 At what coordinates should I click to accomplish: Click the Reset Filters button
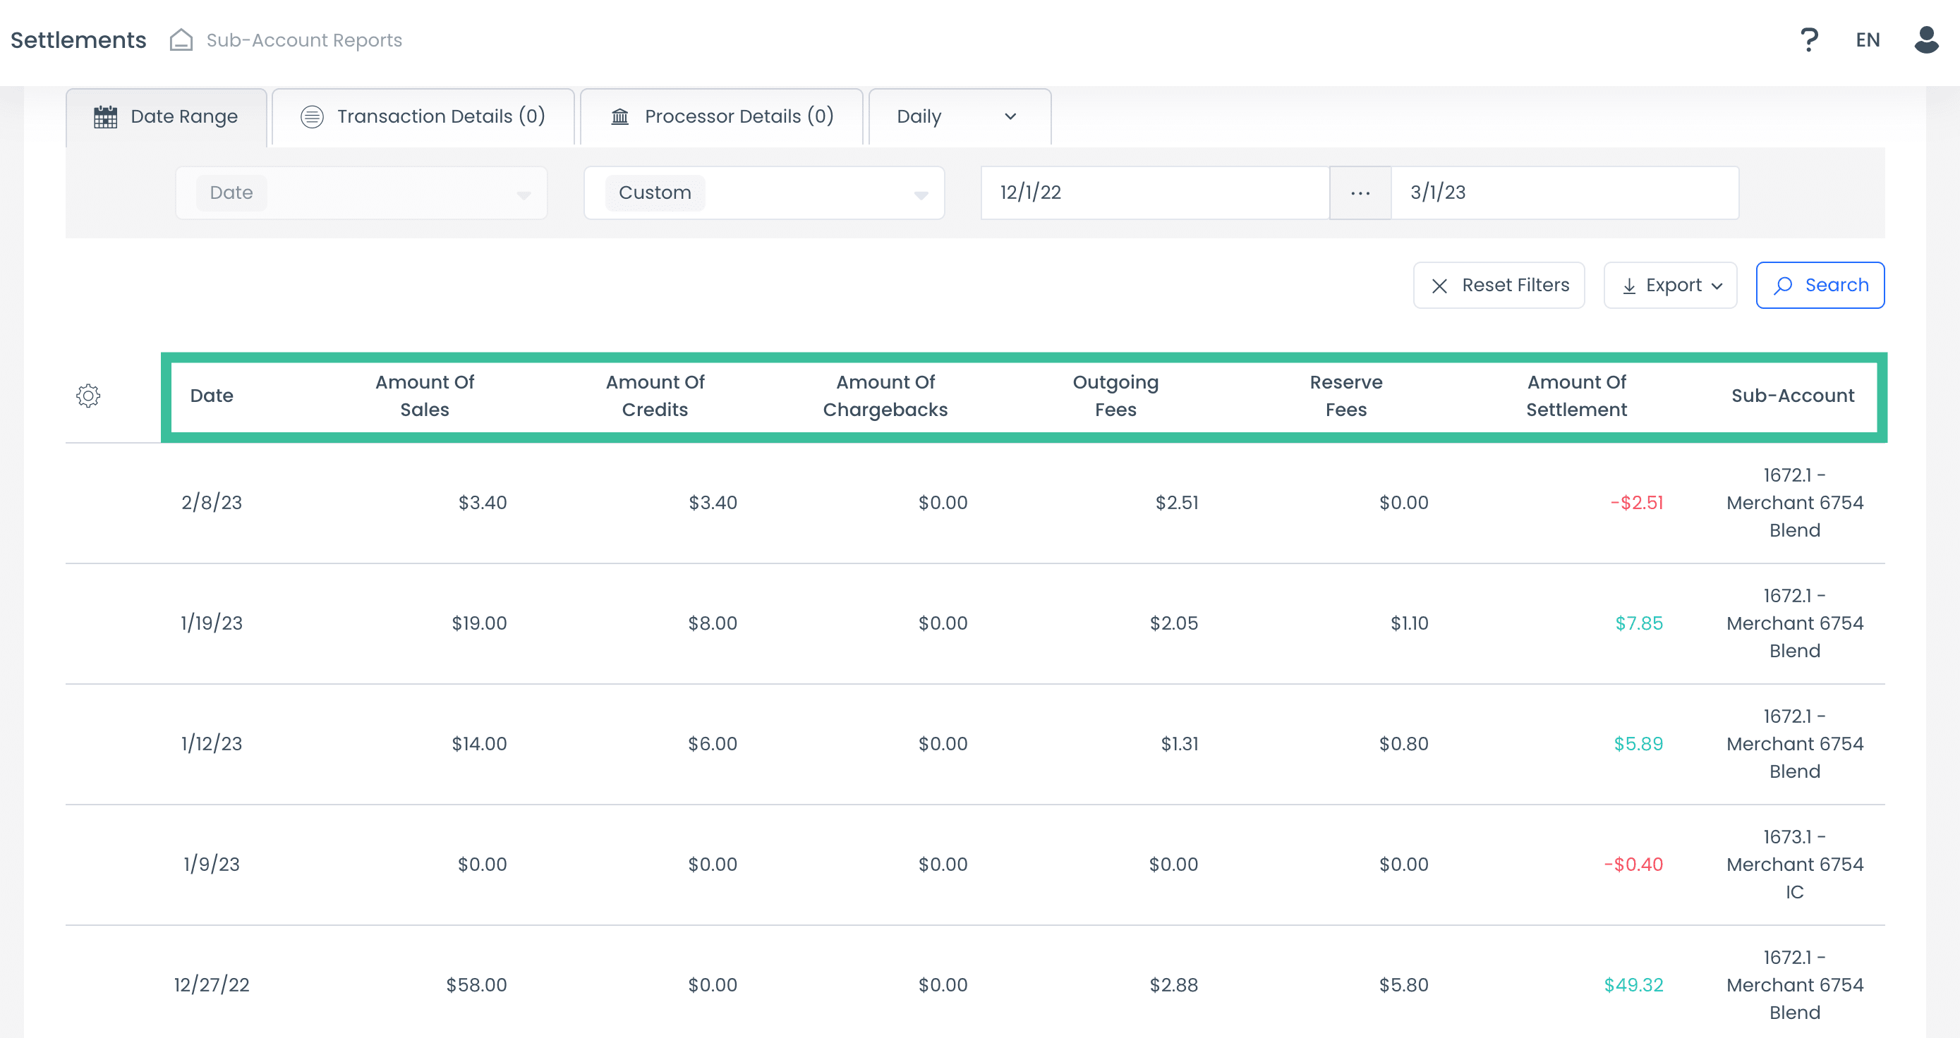1498,285
